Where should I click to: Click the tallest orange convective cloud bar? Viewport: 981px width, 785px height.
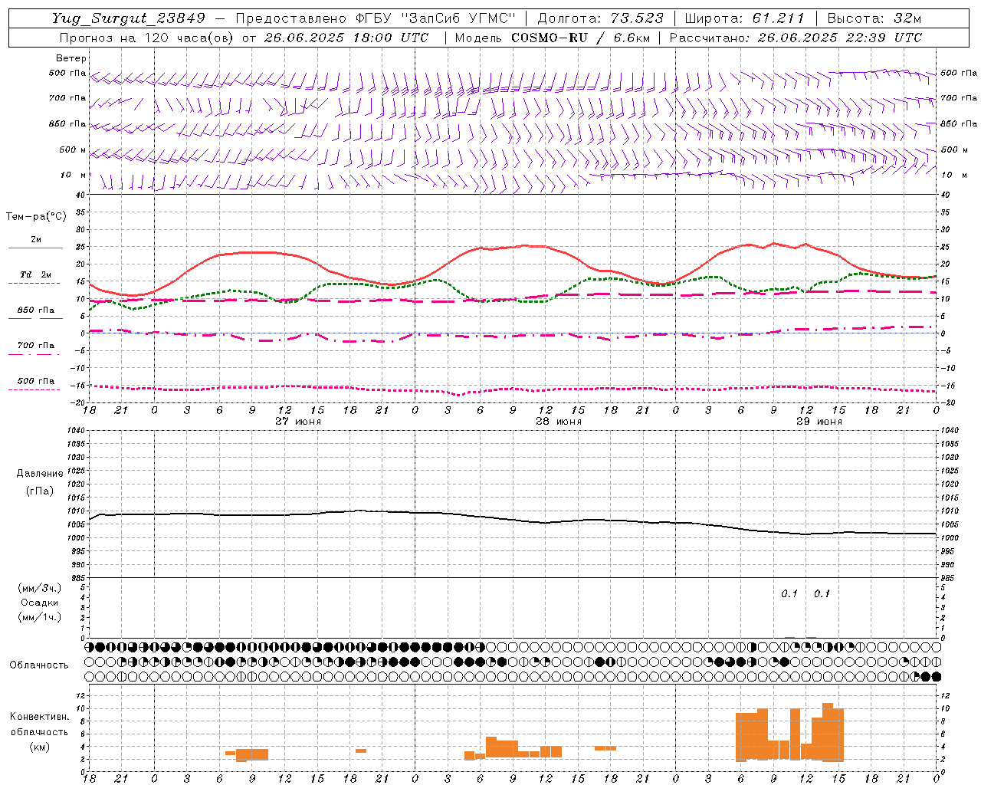point(828,731)
